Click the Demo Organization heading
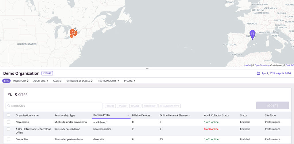 [x=21, y=73]
